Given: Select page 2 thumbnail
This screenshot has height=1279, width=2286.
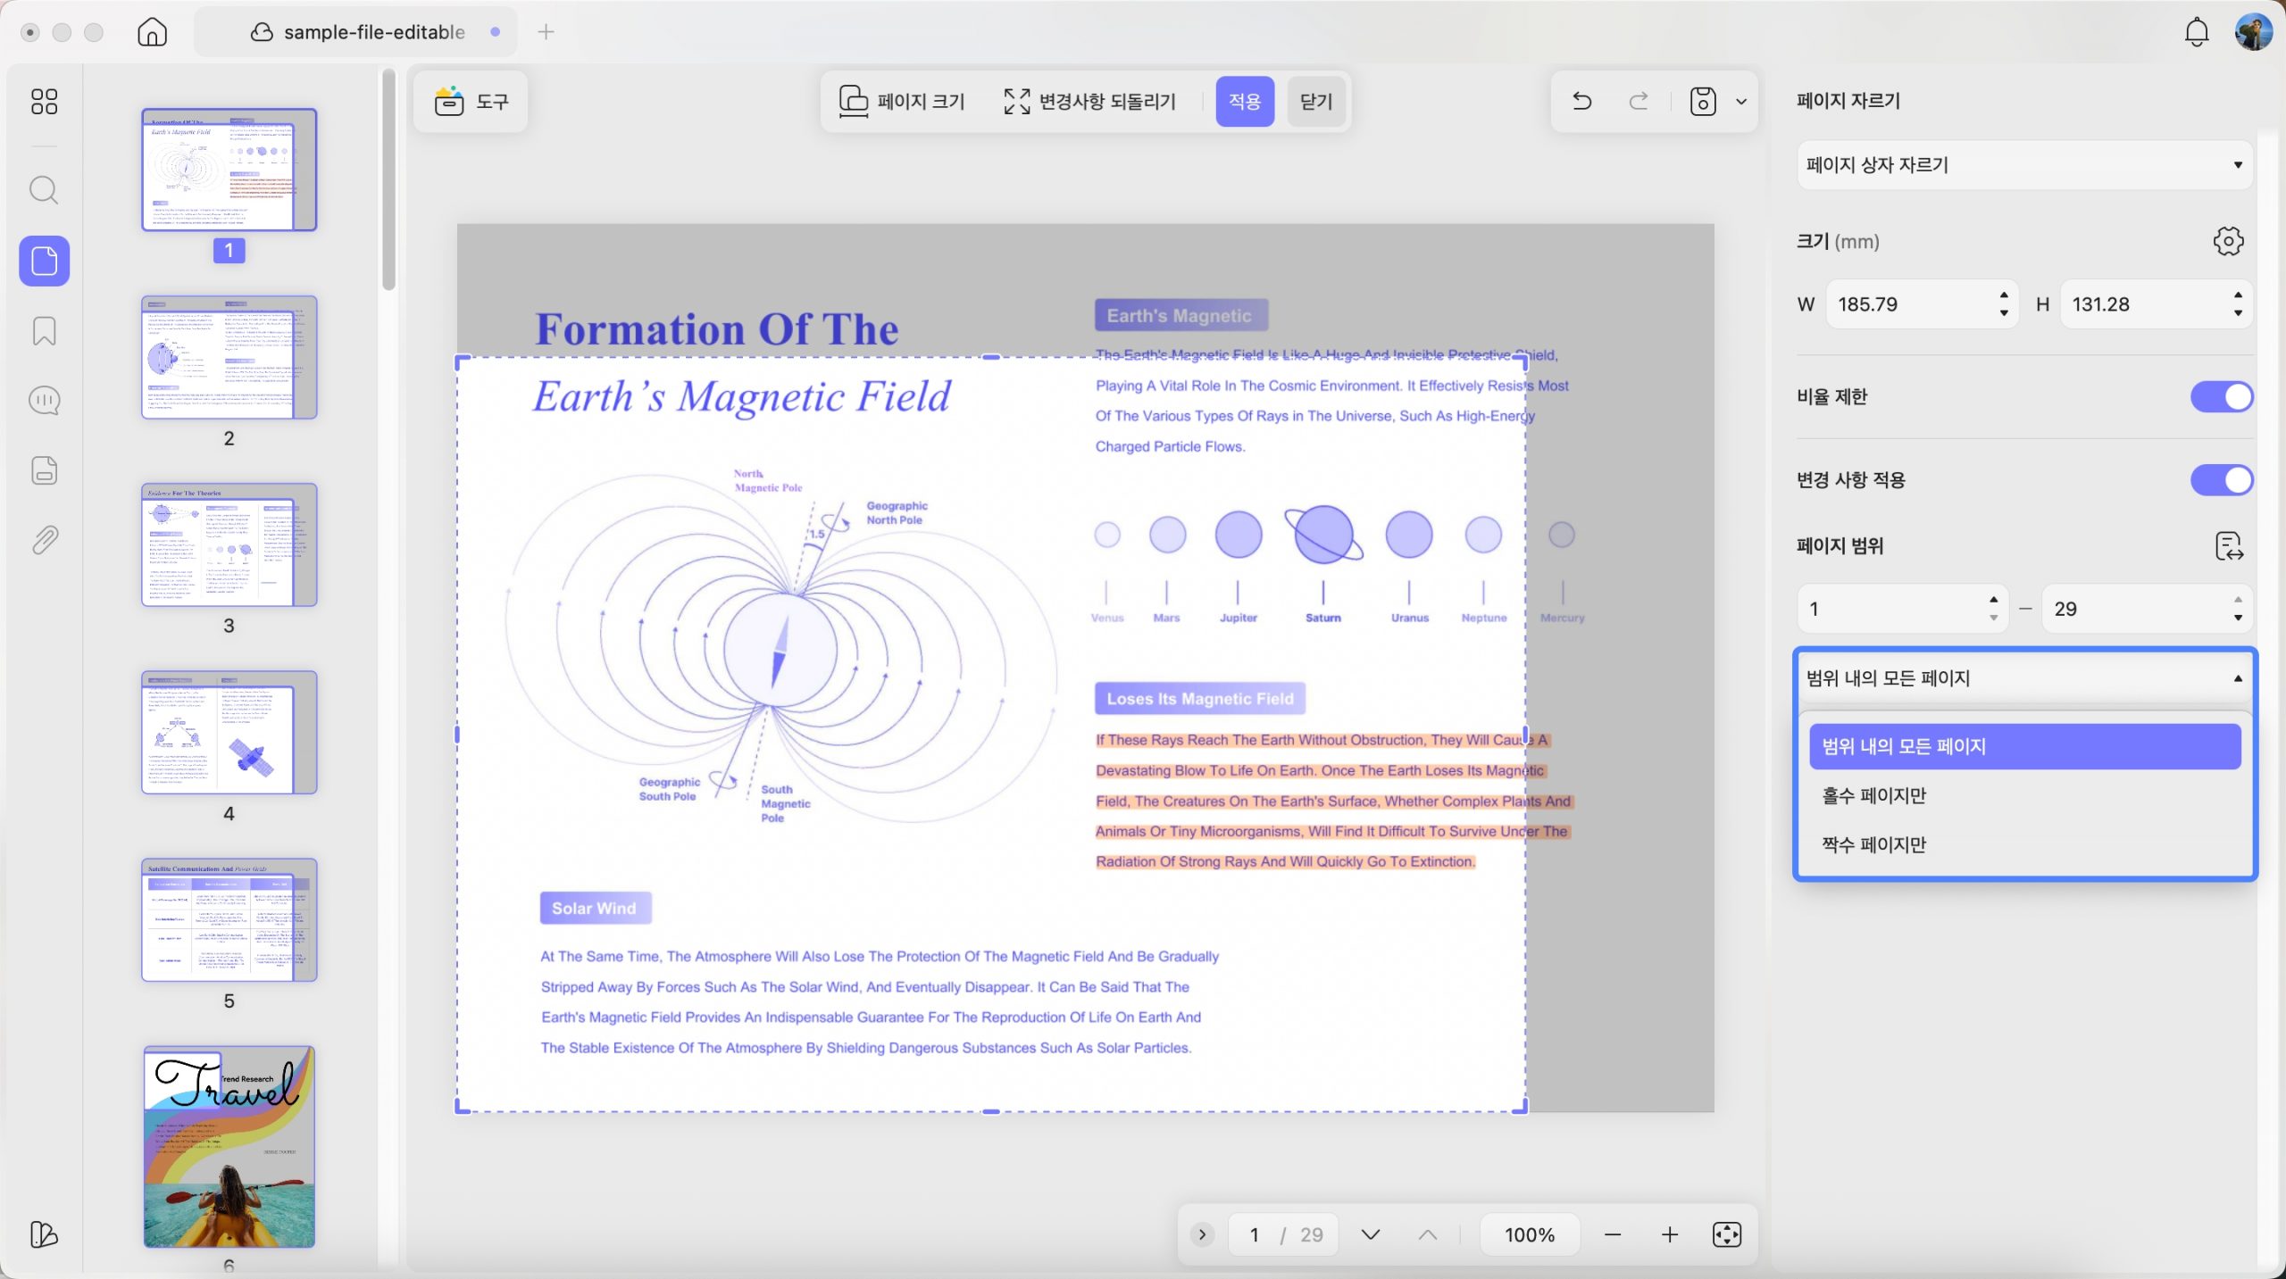Looking at the screenshot, I should tap(229, 357).
